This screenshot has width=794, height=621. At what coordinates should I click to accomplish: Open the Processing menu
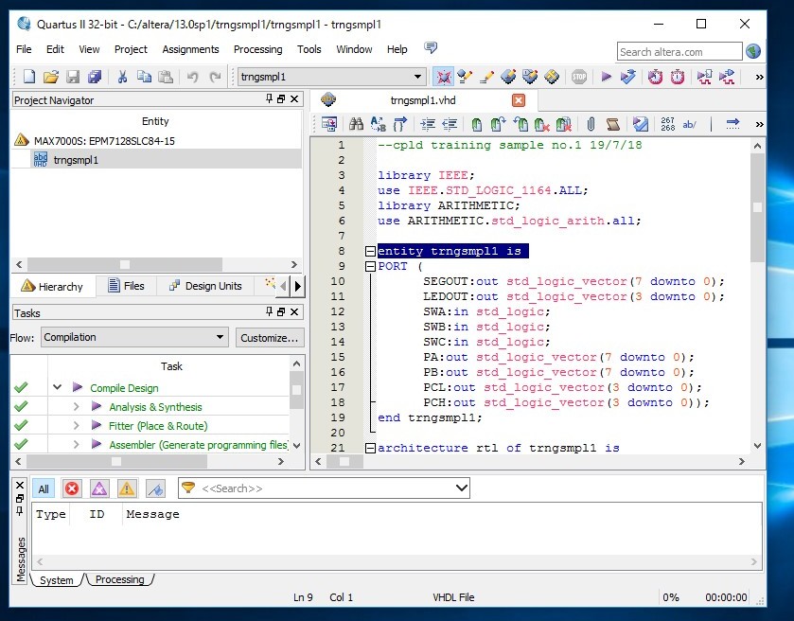point(257,49)
